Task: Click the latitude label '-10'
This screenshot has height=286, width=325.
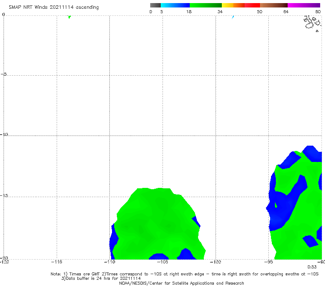Action: (x=4, y=134)
